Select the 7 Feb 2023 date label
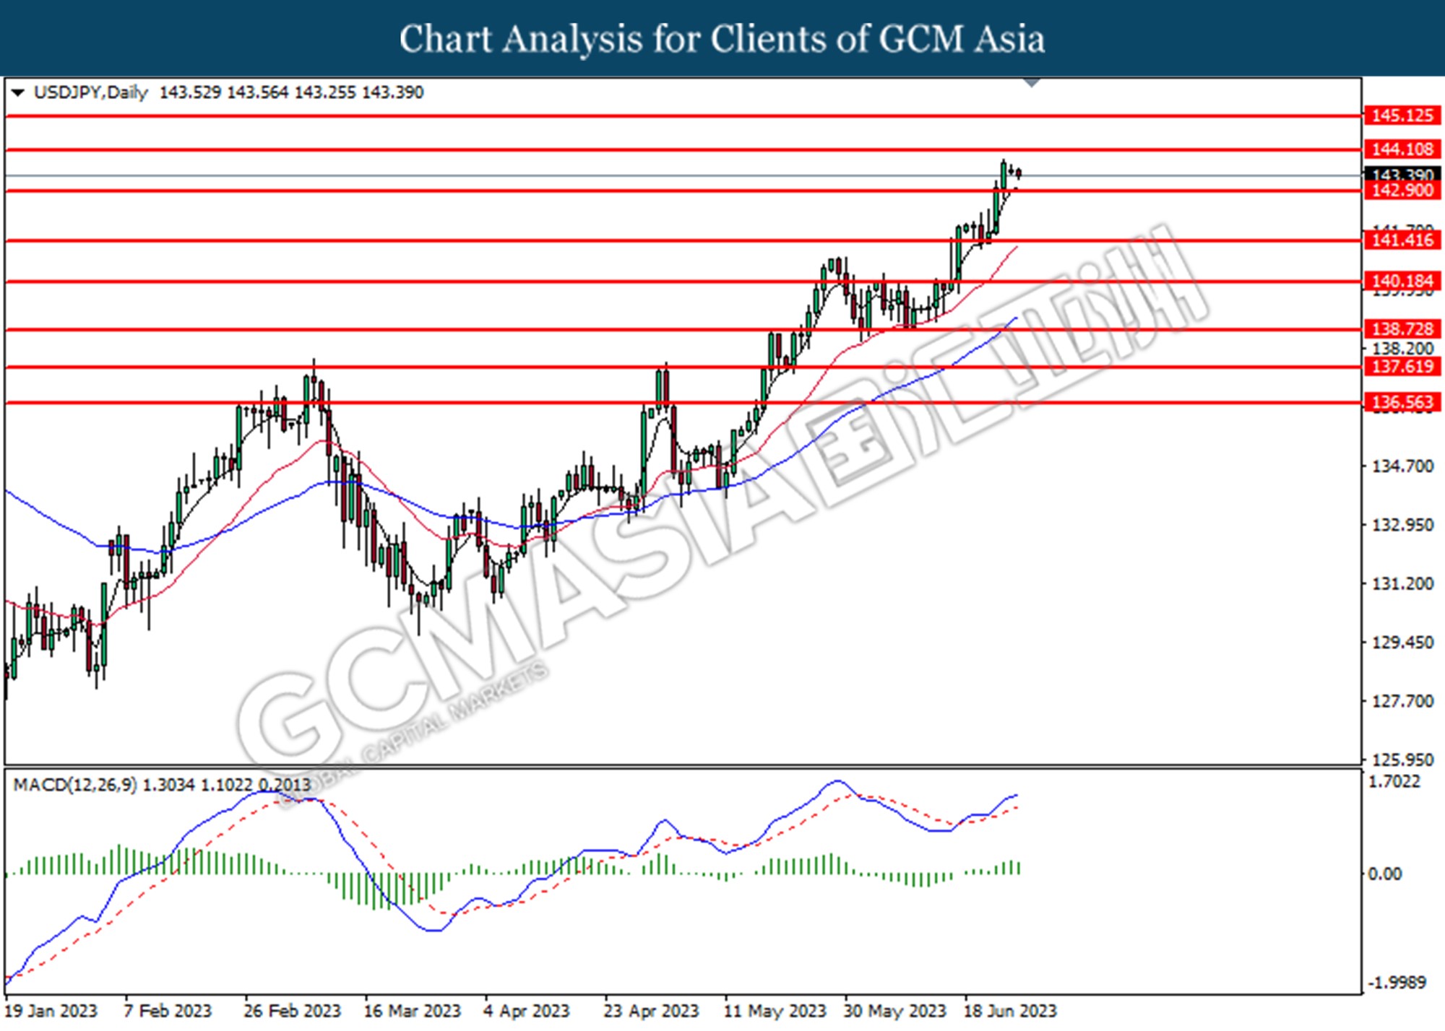This screenshot has width=1445, height=1031. click(x=168, y=1011)
